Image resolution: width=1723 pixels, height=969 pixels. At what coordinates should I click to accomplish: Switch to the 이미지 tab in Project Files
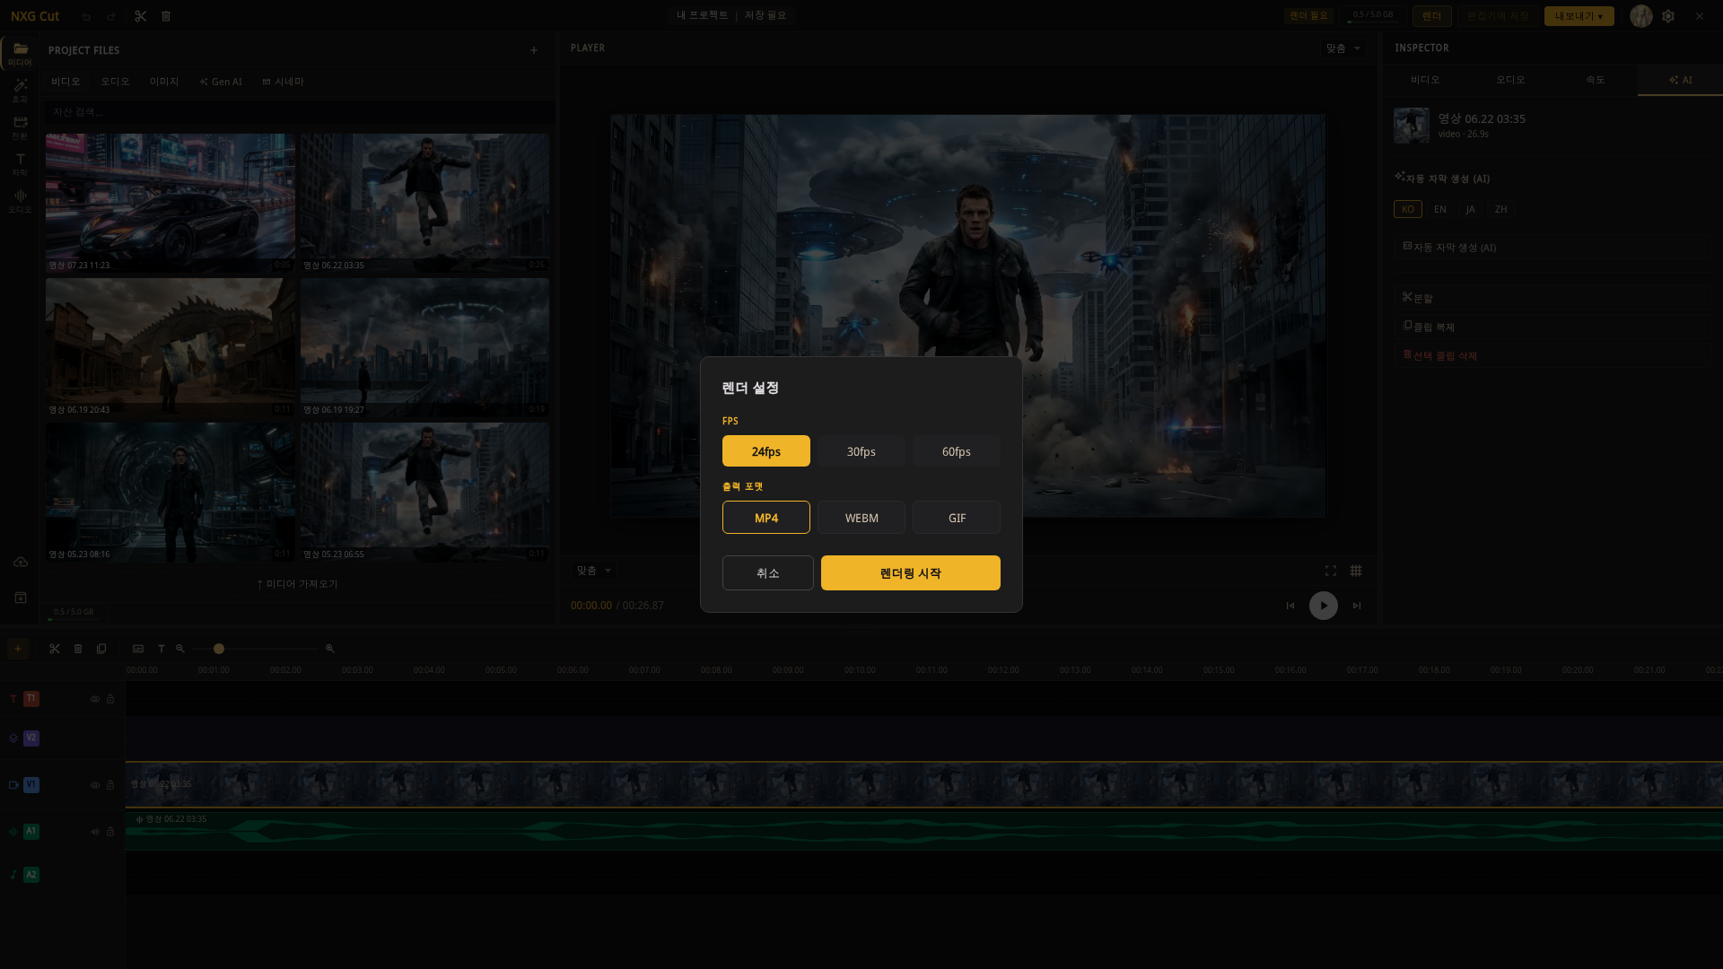click(164, 82)
